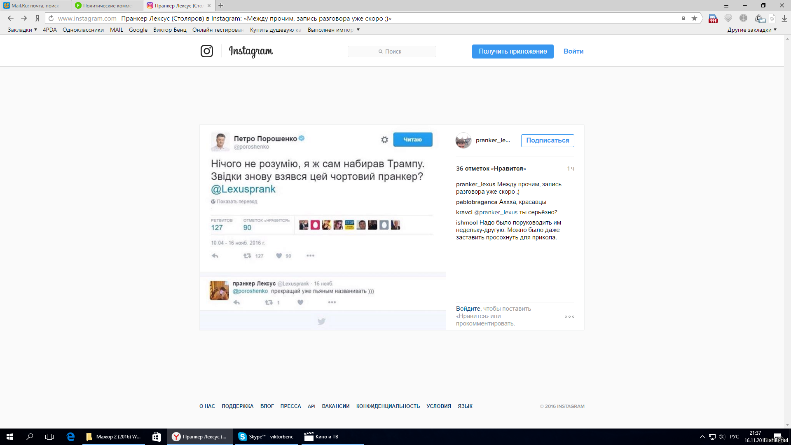Image resolution: width=791 pixels, height=445 pixels.
Task: Open the Одноклассники bookmark
Action: point(83,30)
